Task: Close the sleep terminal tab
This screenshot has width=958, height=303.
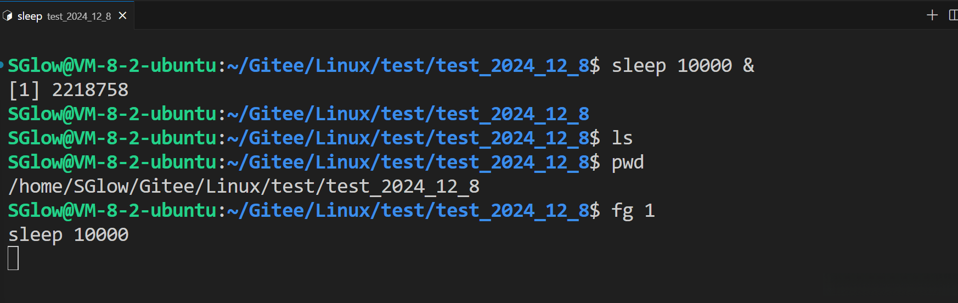Action: [122, 16]
